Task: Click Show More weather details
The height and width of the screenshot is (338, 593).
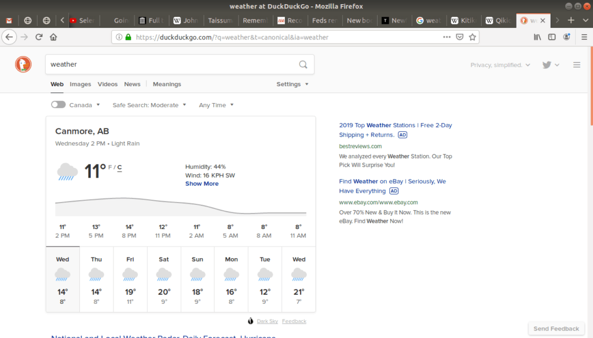Action: tap(202, 183)
